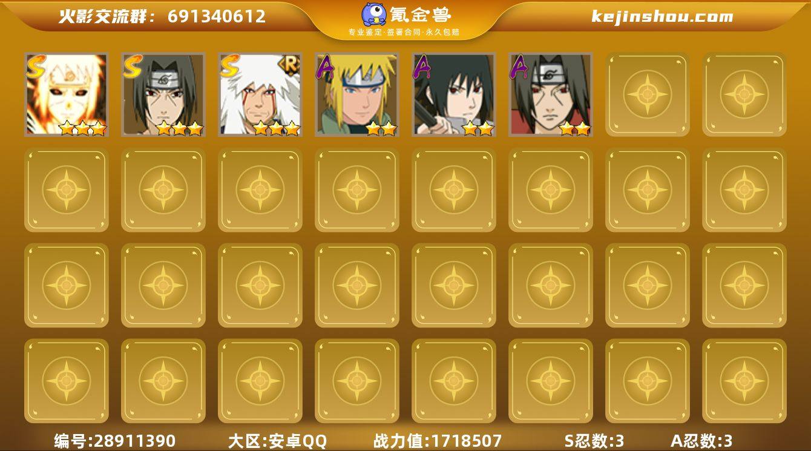Click the two stars under blond ninja
This screenshot has height=451, width=811.
click(x=381, y=128)
